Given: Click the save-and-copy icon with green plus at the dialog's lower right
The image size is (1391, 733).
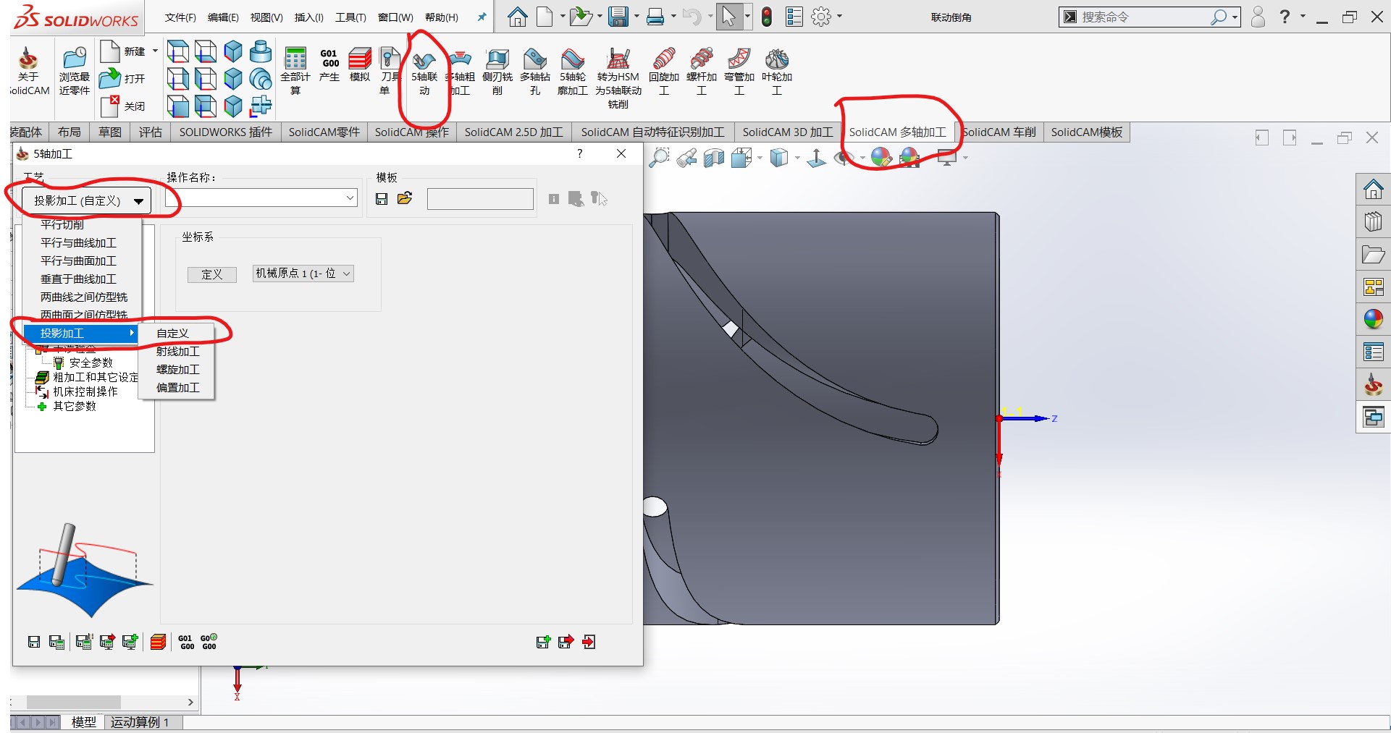Looking at the screenshot, I should click(x=544, y=641).
